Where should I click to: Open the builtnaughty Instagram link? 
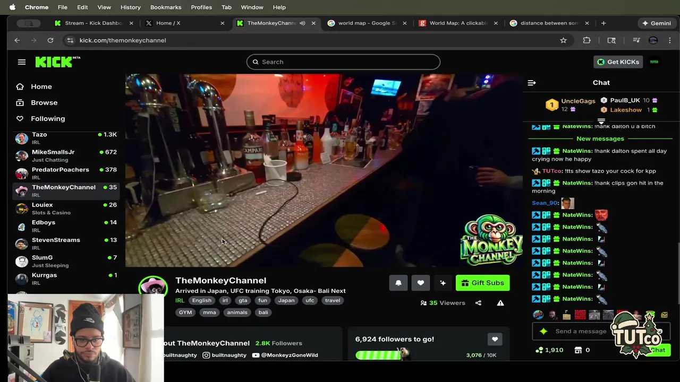[x=224, y=355]
